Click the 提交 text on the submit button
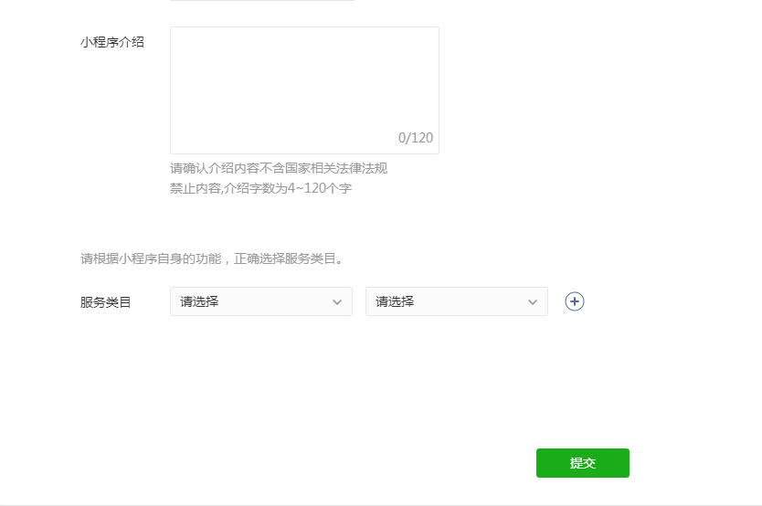The width and height of the screenshot is (762, 506). click(582, 463)
